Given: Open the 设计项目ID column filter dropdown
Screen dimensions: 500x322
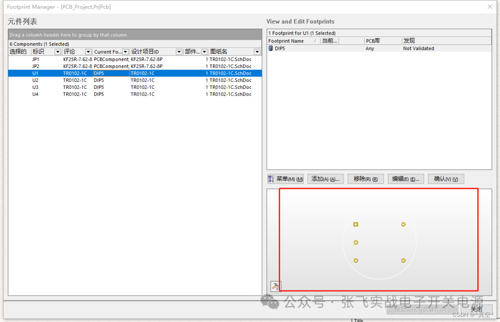Looking at the screenshot, I should [178, 51].
